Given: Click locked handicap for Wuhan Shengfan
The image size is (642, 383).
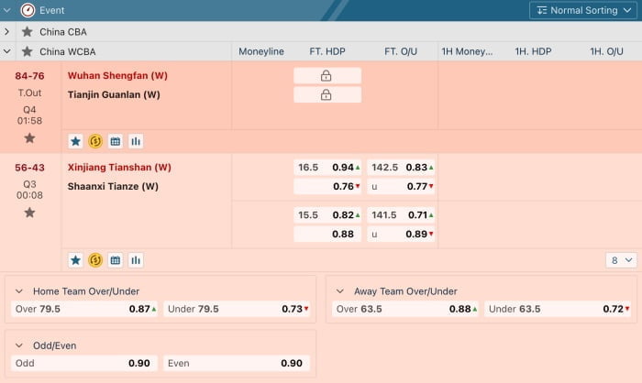Looking at the screenshot, I should pyautogui.click(x=327, y=76).
